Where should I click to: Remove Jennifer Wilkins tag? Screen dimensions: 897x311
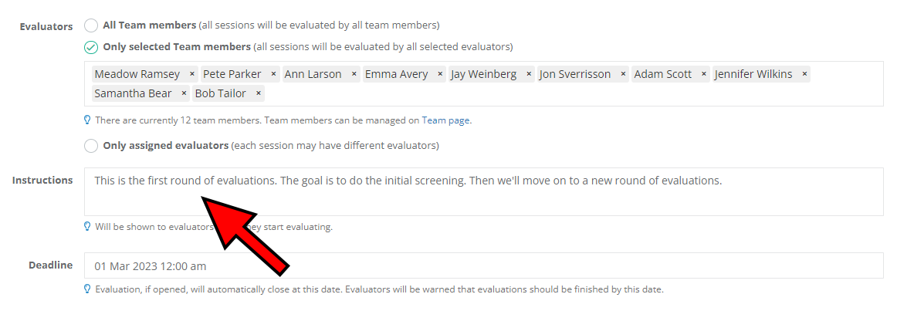pos(804,74)
